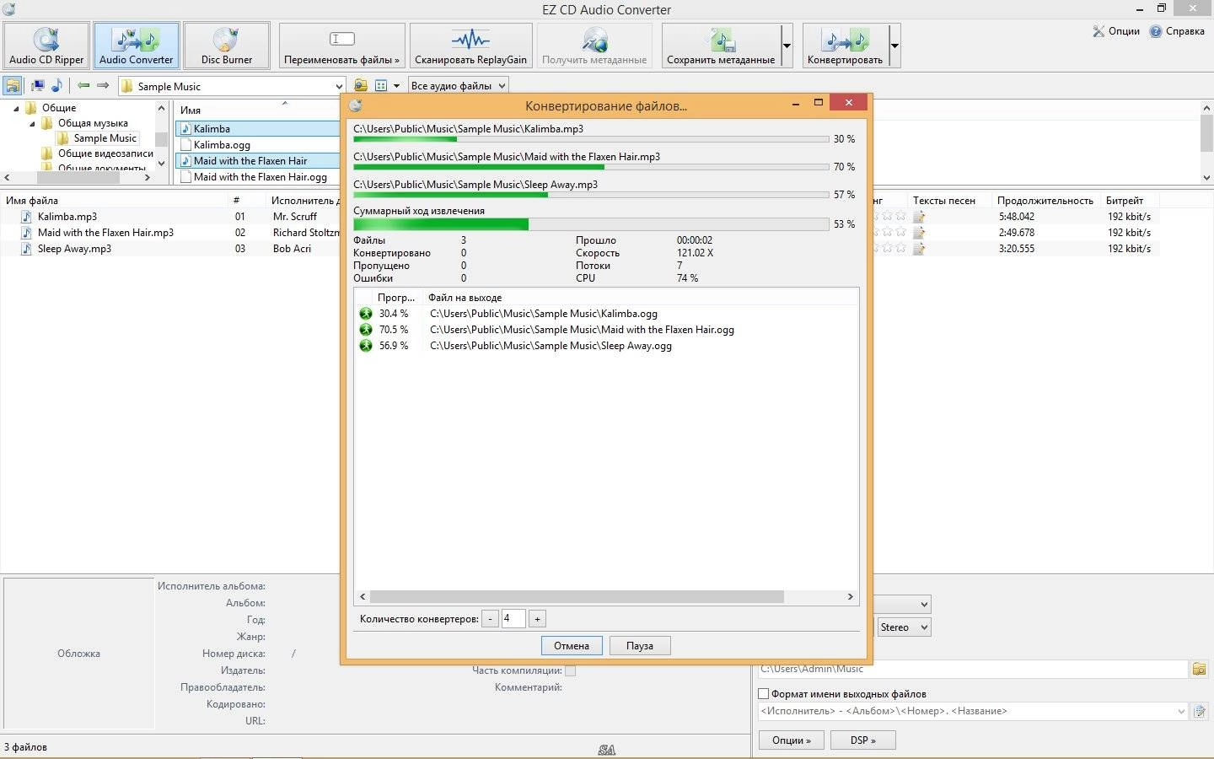The height and width of the screenshot is (759, 1214).
Task: Select Kalimba in the file browser list
Action: (258, 129)
